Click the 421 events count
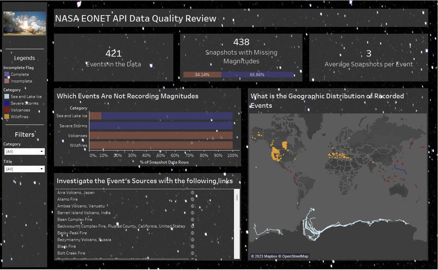This screenshot has height=270, width=438. point(114,54)
